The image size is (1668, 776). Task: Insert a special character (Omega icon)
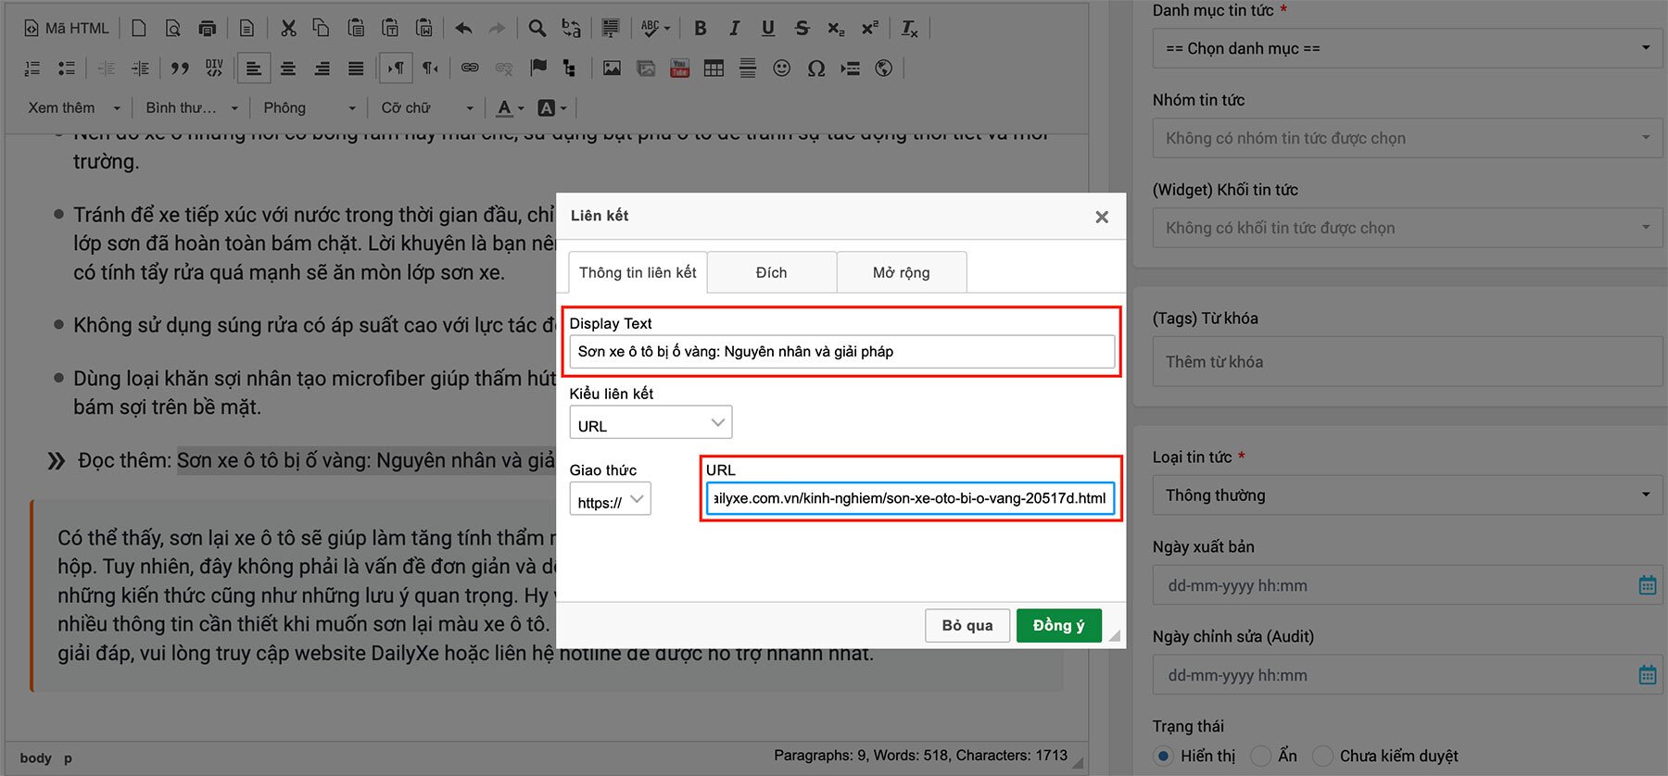(x=815, y=69)
